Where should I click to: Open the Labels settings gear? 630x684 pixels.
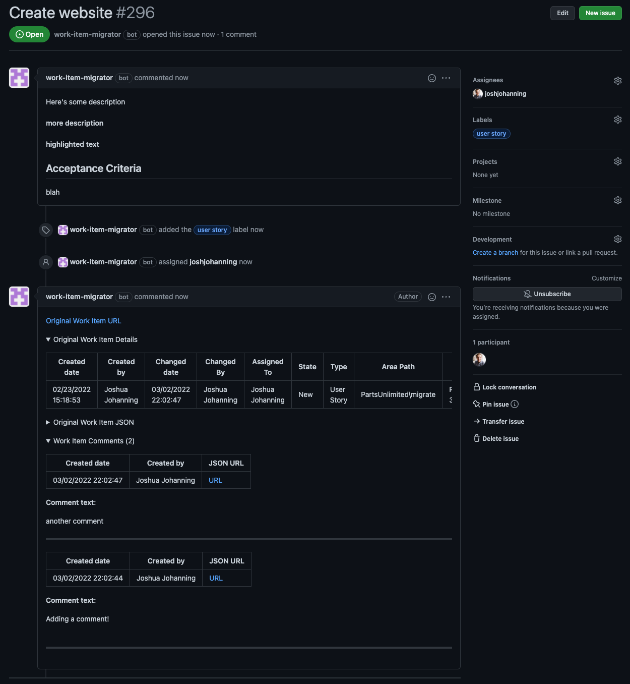[617, 120]
